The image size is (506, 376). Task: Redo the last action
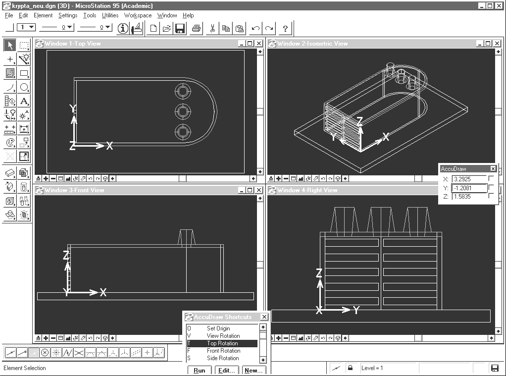pyautogui.click(x=269, y=28)
